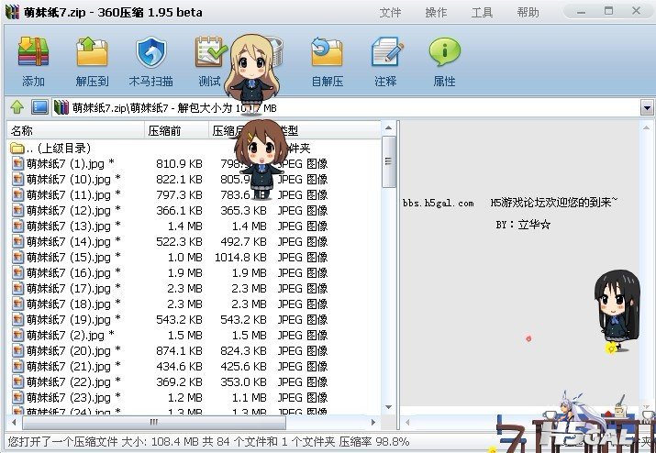Sort by the 类型 (Type) column header
656x453 pixels.
pos(328,130)
